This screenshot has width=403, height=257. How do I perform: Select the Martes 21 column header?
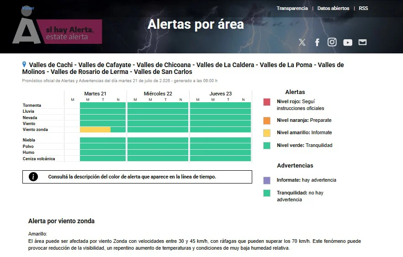(x=95, y=94)
